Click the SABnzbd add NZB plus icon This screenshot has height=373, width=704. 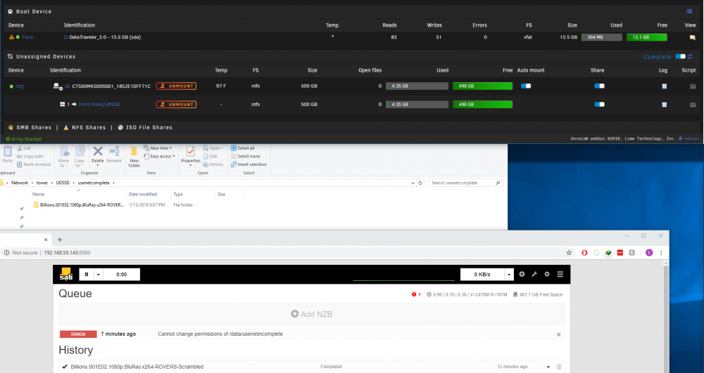[522, 274]
